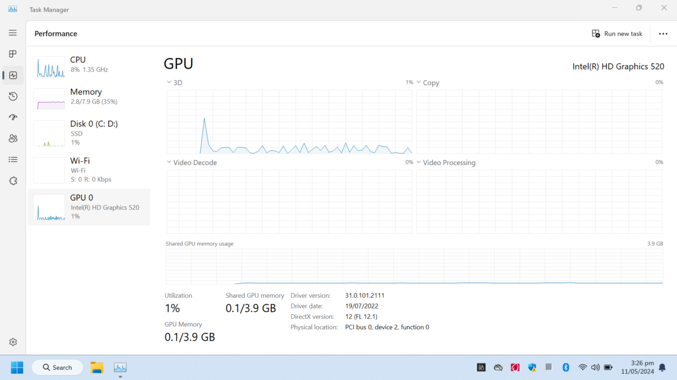Open the Processes page icon in sidebar
Image resolution: width=677 pixels, height=380 pixels.
click(x=13, y=54)
